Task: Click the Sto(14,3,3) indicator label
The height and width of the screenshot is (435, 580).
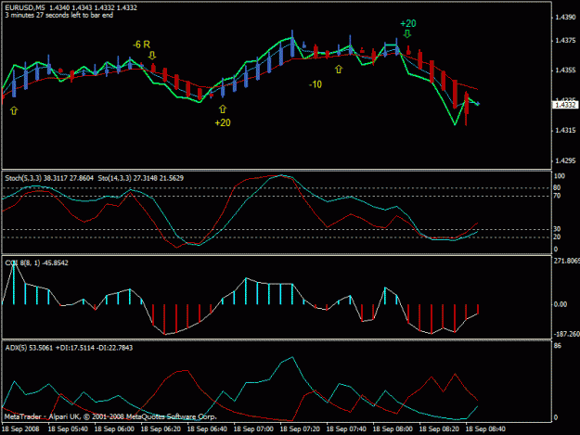Action: [141, 178]
